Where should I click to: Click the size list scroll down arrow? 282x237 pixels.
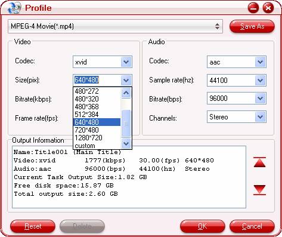click(126, 143)
